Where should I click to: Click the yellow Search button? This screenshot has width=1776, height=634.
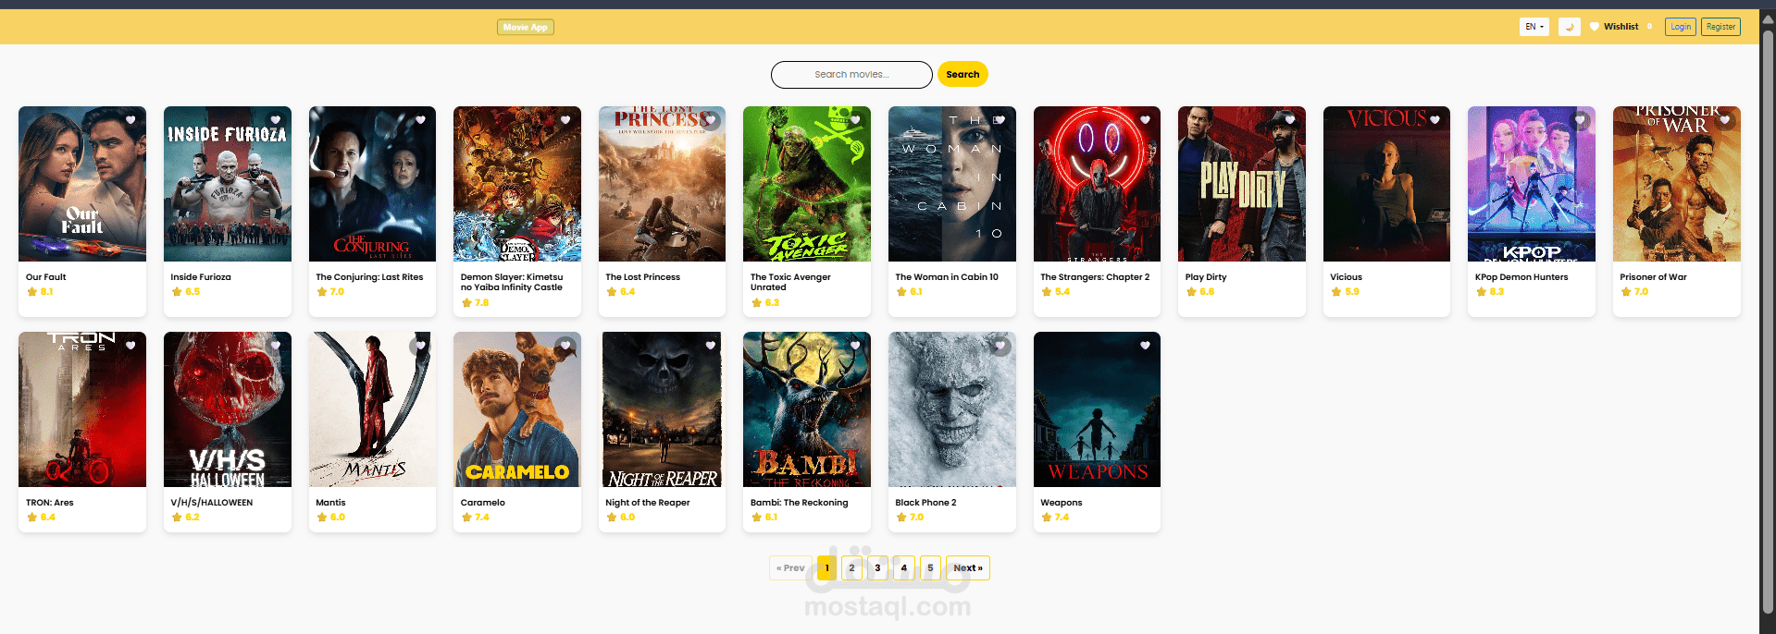click(963, 75)
